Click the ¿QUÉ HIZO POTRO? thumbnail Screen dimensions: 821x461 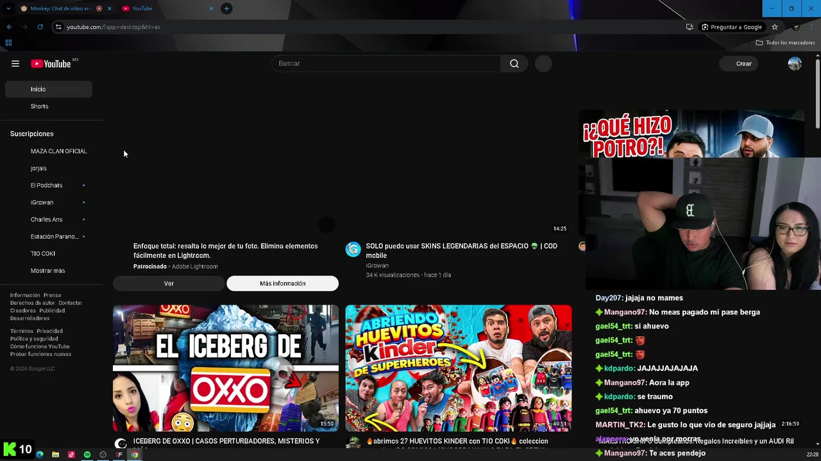pyautogui.click(x=691, y=134)
